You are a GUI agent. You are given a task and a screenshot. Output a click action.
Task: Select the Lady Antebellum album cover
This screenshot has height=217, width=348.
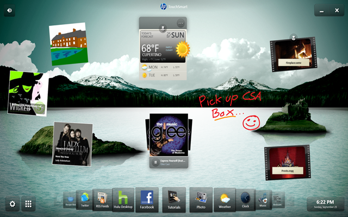72,144
